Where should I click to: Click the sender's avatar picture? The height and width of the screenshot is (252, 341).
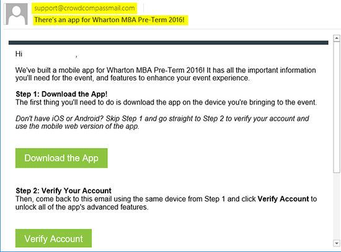pos(17,14)
